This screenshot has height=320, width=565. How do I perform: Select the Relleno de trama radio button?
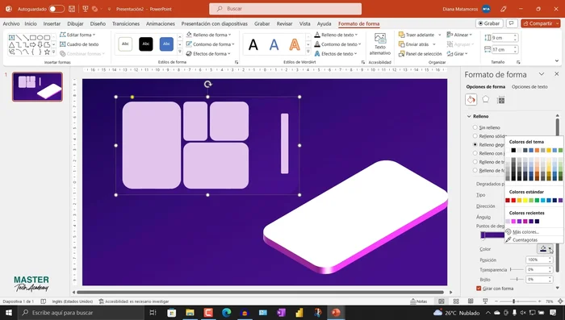tap(475, 162)
